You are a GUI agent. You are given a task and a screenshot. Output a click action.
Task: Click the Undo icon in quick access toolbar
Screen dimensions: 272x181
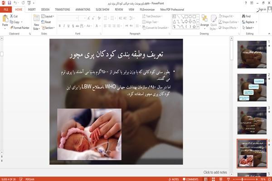[x=15, y=3]
